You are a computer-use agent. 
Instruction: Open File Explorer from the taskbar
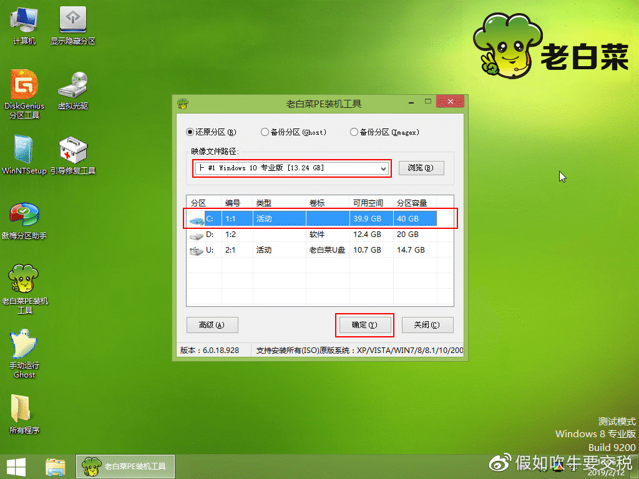[x=56, y=467]
